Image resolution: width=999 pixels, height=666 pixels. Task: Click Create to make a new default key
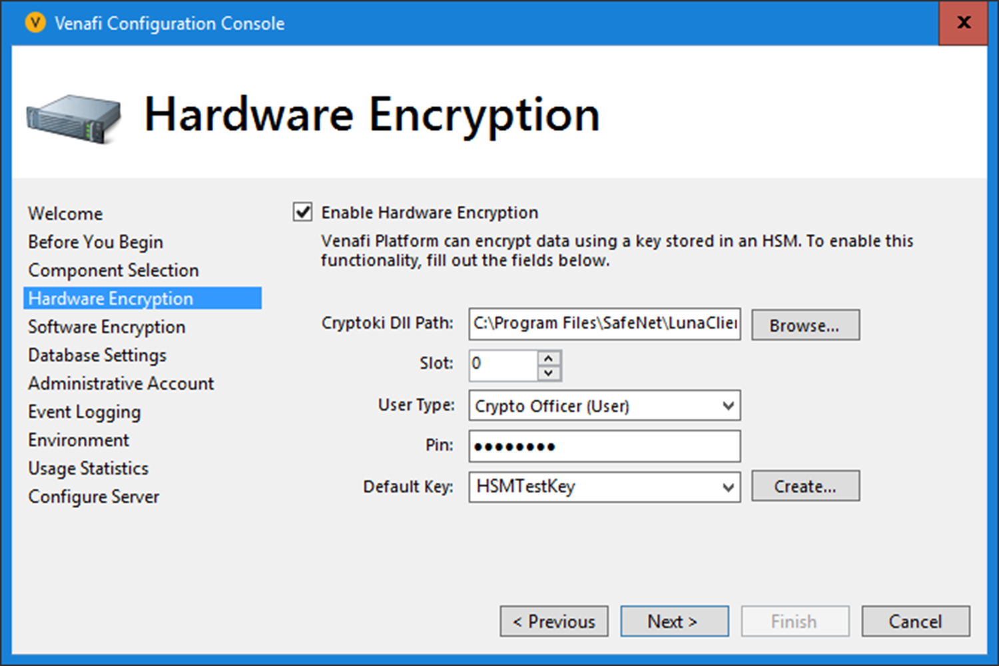coord(805,486)
